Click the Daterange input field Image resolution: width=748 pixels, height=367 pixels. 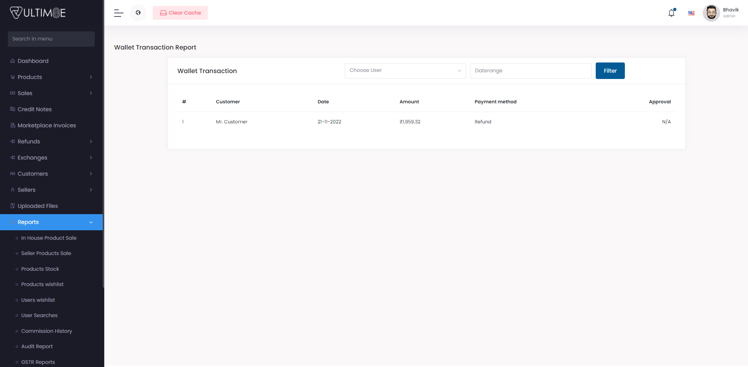(530, 71)
